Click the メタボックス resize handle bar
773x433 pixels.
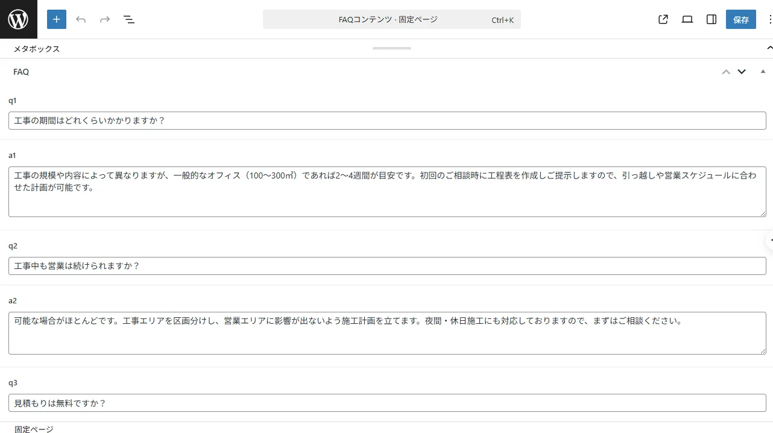pos(392,48)
